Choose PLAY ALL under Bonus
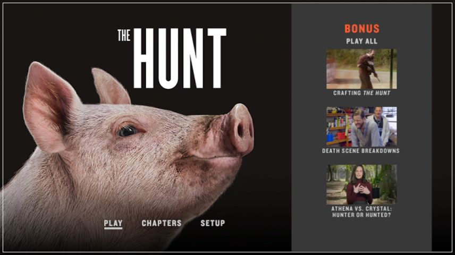The width and height of the screenshot is (455, 255). (361, 41)
